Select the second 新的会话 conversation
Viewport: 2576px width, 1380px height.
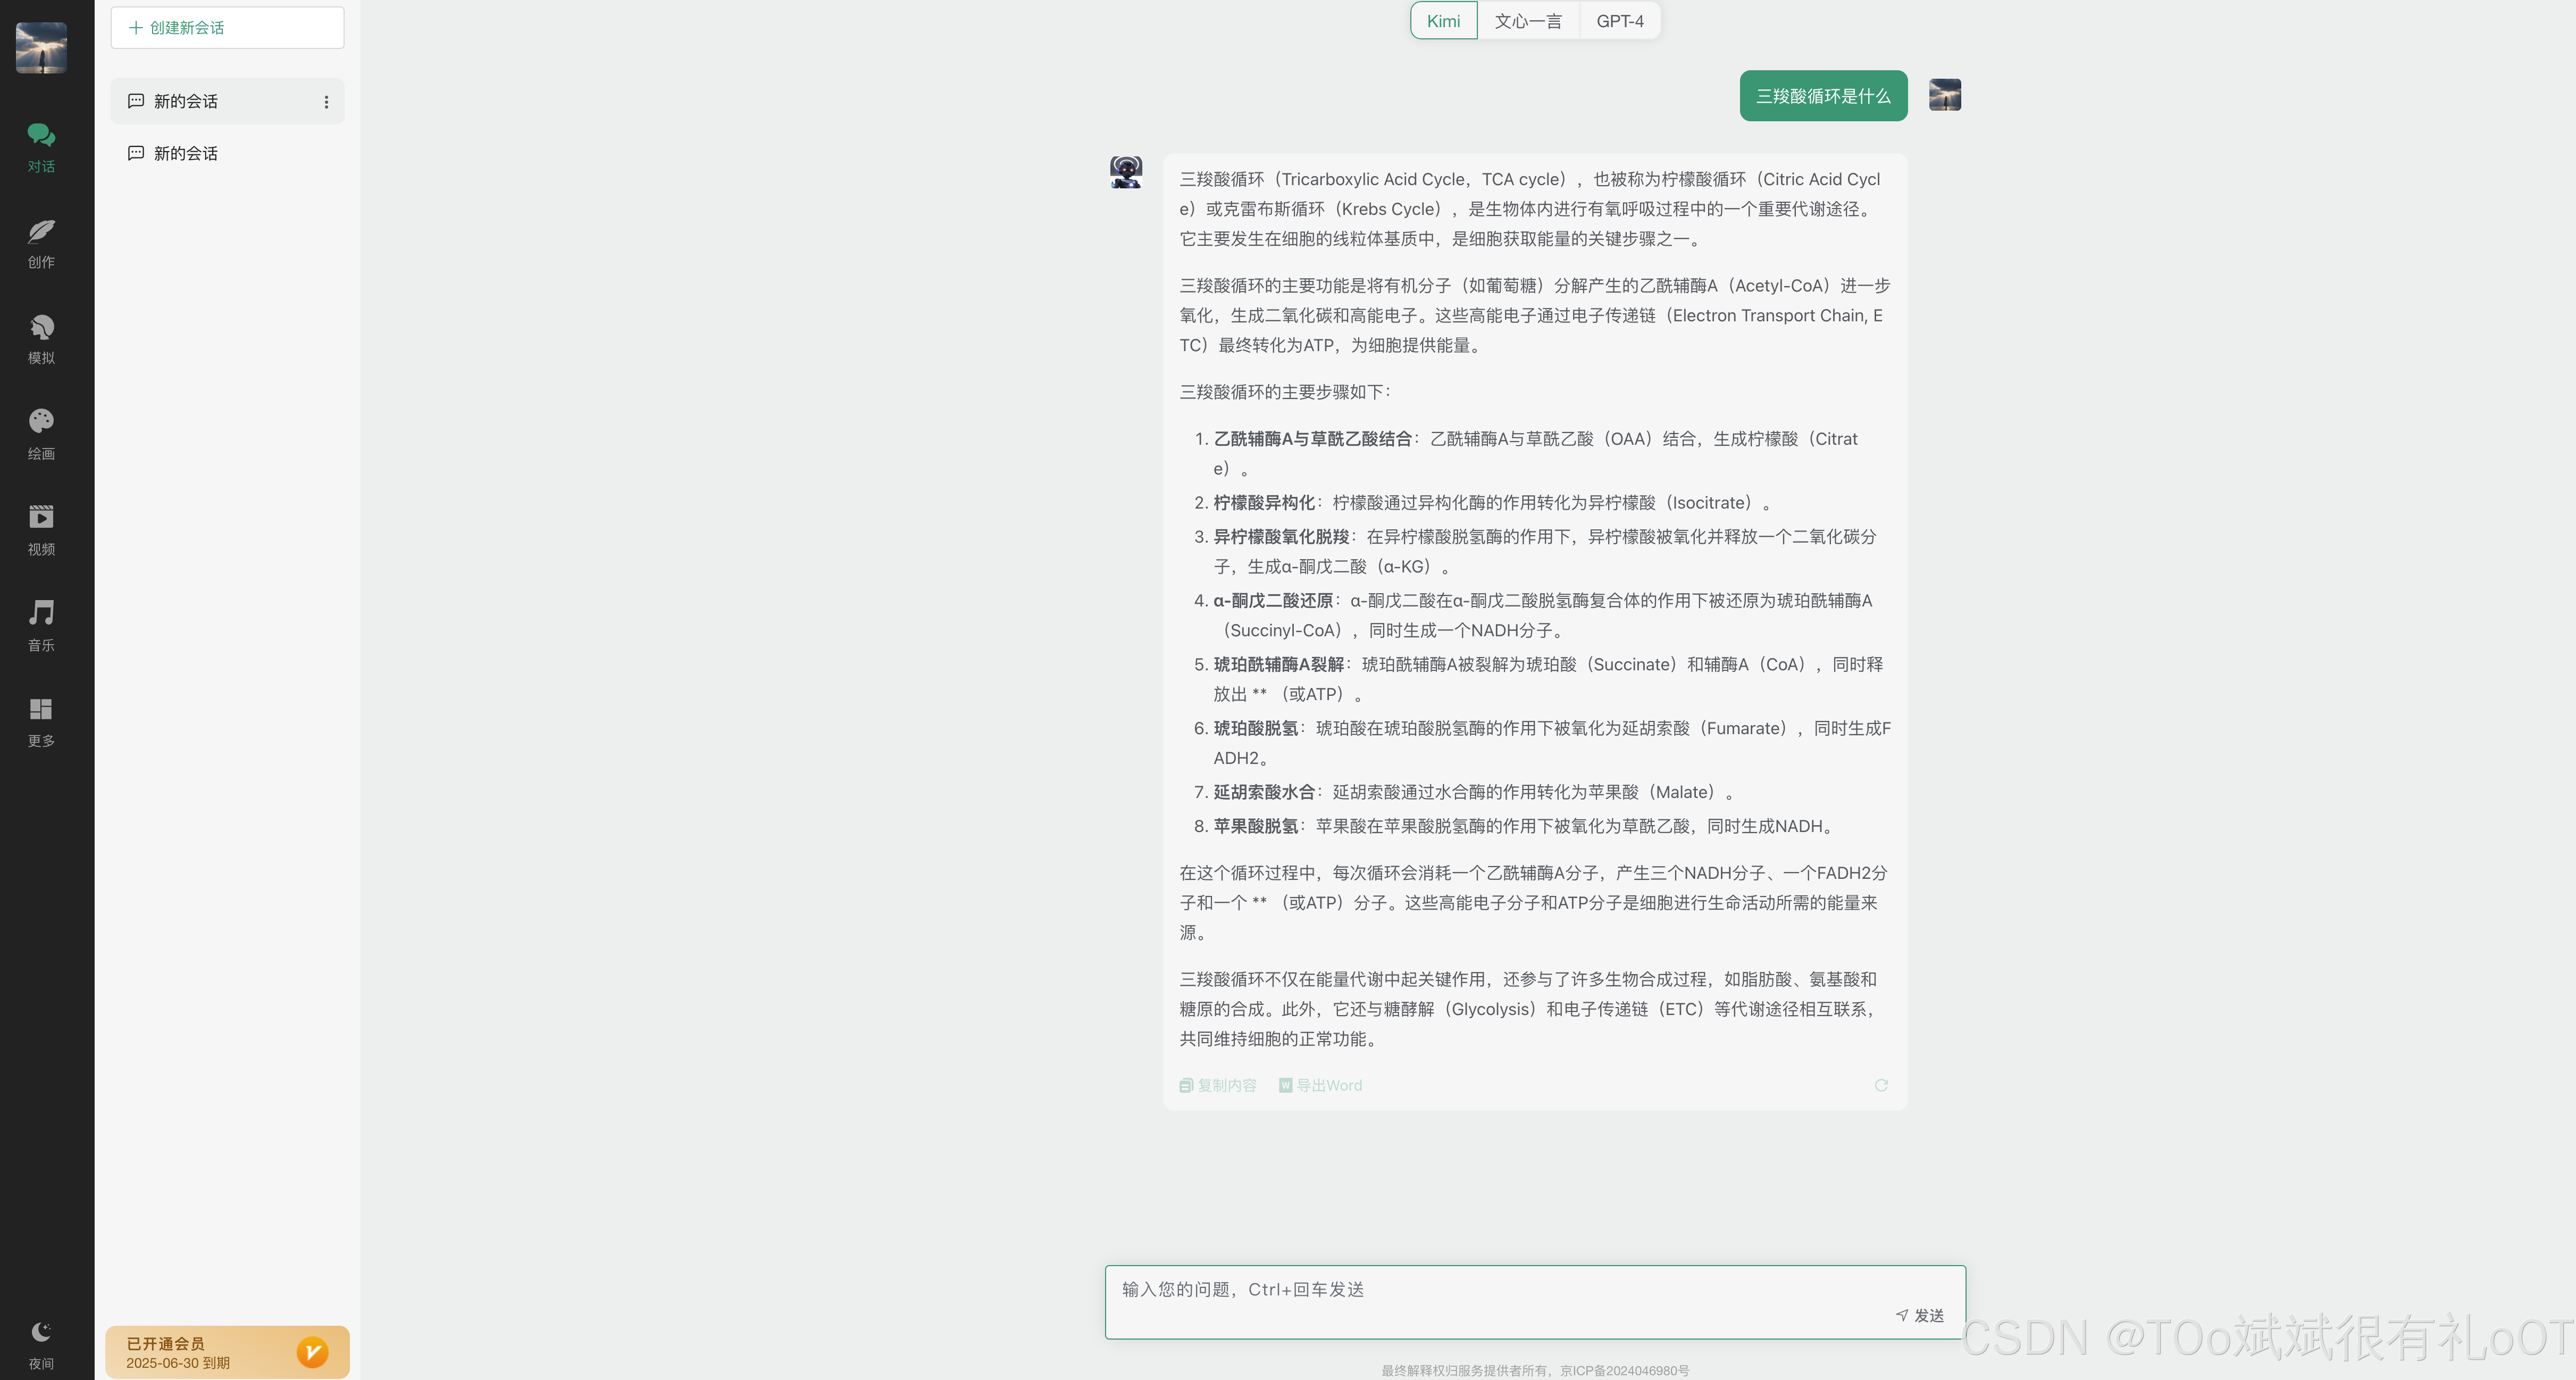pyautogui.click(x=186, y=153)
